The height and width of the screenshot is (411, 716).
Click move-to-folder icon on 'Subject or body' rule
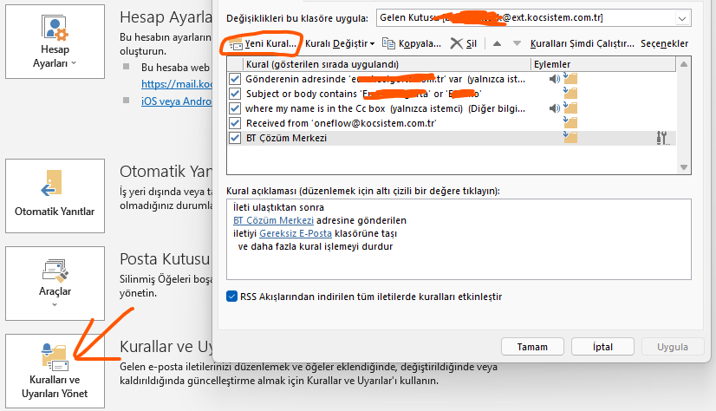(x=570, y=93)
